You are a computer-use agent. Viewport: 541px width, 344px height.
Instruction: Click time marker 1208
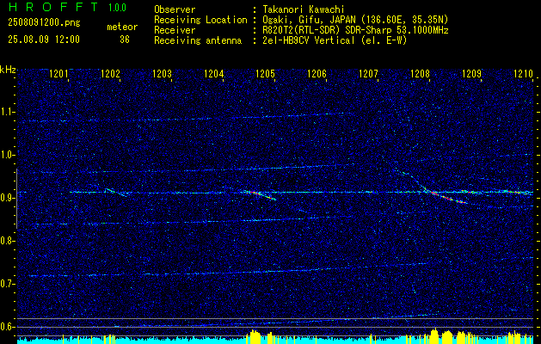[x=420, y=74]
